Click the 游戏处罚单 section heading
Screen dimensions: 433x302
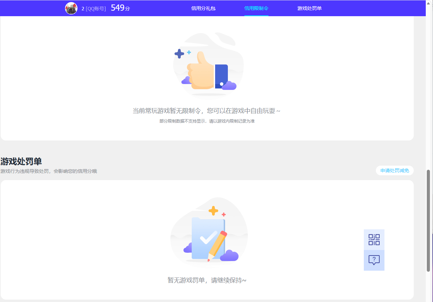[x=21, y=162]
